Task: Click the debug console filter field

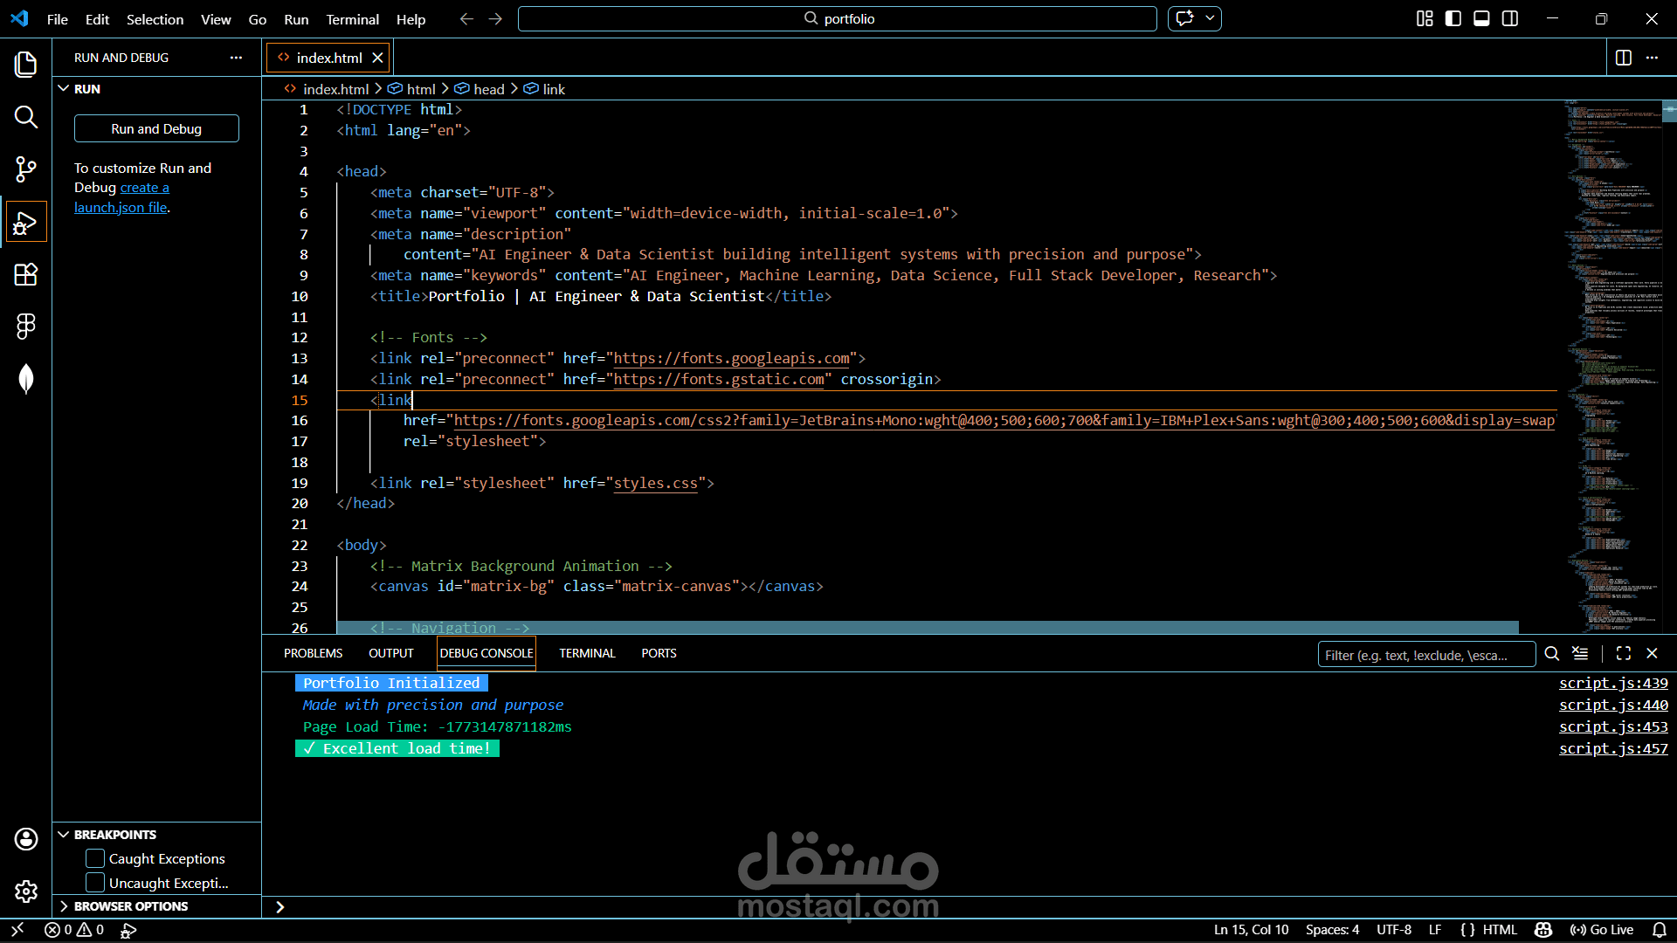Action: click(1424, 655)
